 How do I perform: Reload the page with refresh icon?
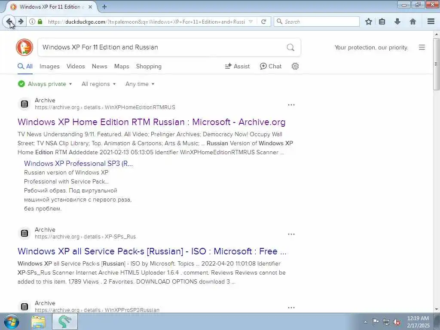(x=263, y=21)
